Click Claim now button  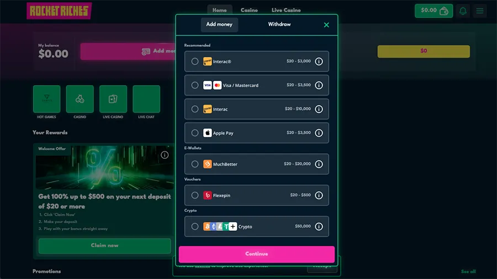coord(104,245)
